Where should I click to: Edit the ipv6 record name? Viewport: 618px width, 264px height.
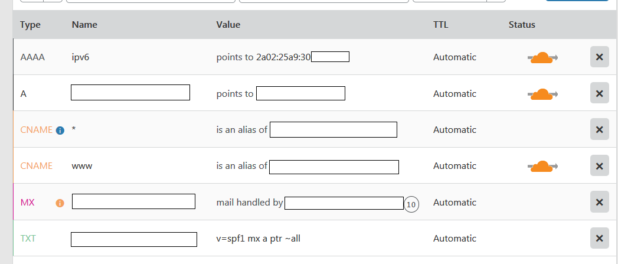80,57
